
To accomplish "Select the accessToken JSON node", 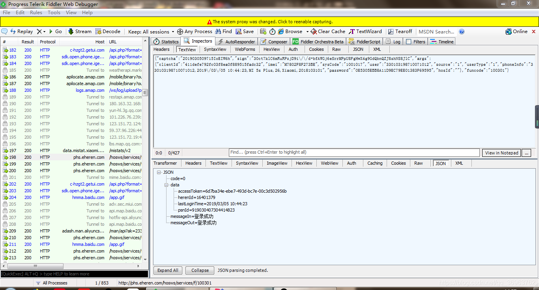I will (232, 191).
